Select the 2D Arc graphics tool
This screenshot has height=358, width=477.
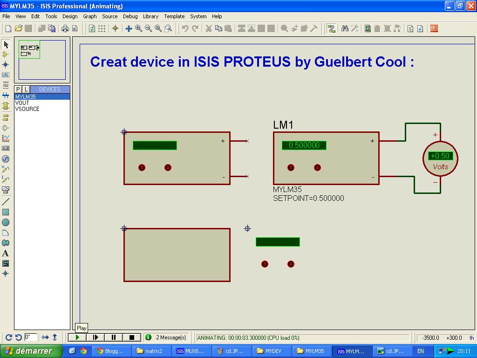pos(6,233)
